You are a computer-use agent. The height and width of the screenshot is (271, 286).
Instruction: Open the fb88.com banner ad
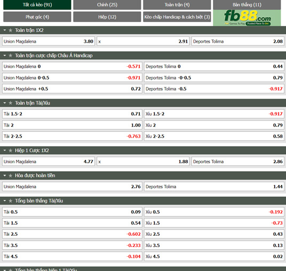[x=247, y=18]
